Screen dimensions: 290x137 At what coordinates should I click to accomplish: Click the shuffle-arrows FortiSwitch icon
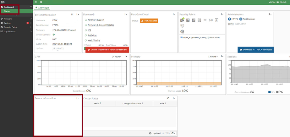tap(205, 20)
